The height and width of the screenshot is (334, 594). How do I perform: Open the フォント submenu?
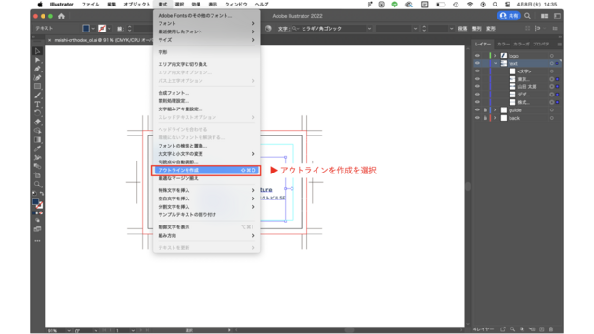(206, 23)
